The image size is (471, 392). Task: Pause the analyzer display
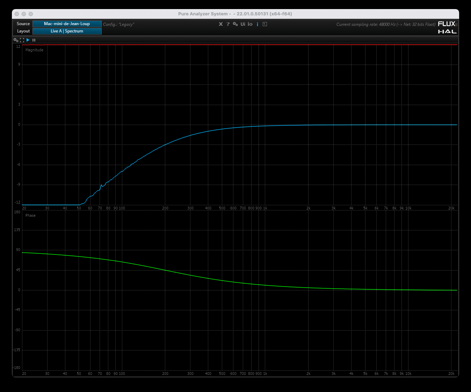34,40
